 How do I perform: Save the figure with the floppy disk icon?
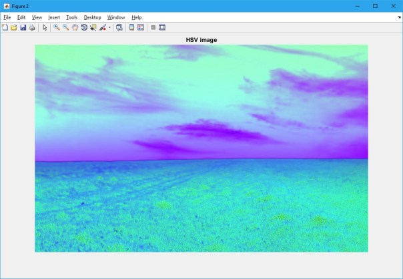click(x=23, y=27)
